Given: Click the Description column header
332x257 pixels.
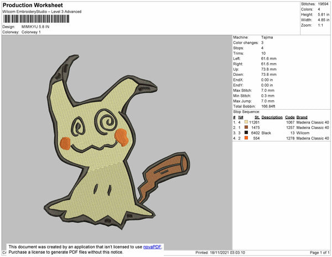Looking at the screenshot, I should tap(272, 117).
